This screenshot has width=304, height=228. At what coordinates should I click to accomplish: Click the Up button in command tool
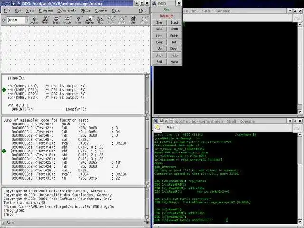tap(160, 48)
